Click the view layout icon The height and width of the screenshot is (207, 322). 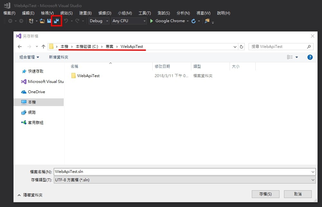[x=290, y=57]
